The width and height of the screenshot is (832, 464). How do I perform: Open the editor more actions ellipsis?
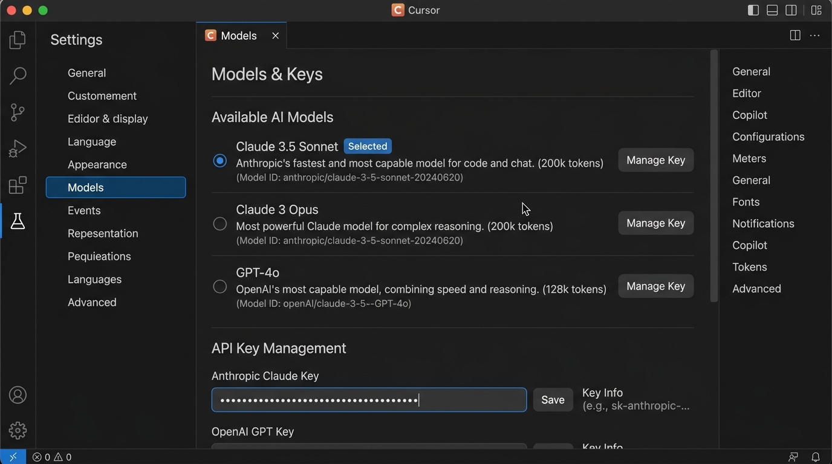click(814, 36)
